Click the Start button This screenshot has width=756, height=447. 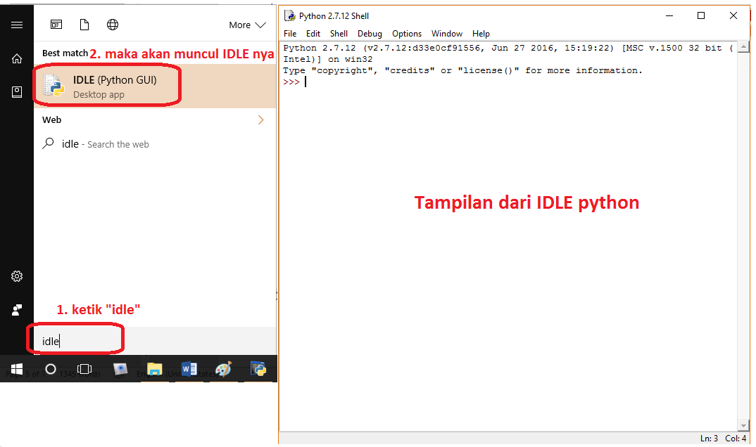[x=16, y=368]
